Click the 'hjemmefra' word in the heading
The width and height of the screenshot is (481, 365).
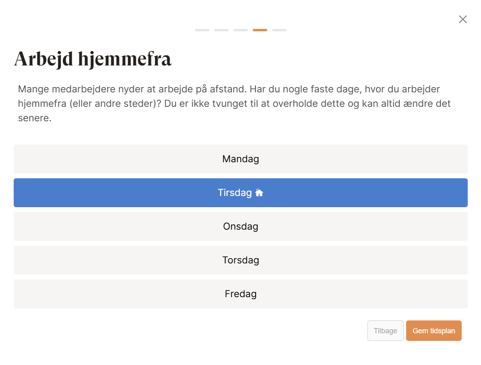coord(125,59)
